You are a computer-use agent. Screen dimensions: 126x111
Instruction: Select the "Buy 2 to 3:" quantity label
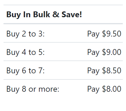[25, 34]
